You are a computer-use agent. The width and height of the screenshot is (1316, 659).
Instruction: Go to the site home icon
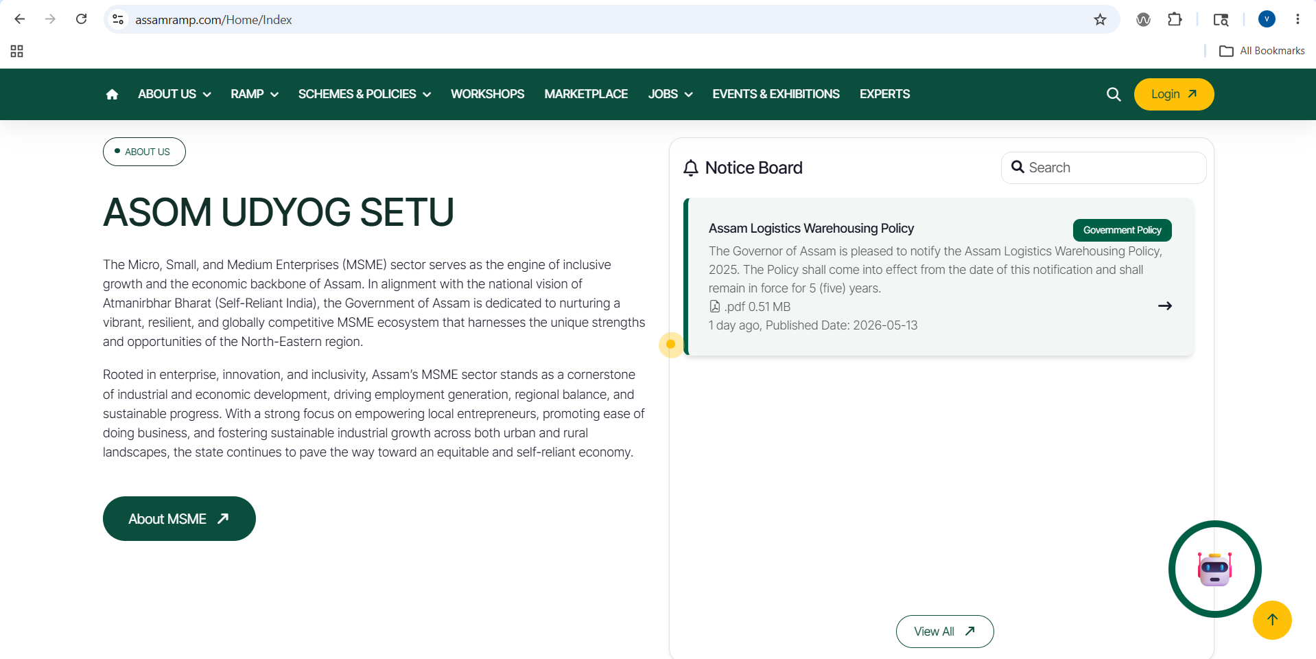tap(112, 94)
